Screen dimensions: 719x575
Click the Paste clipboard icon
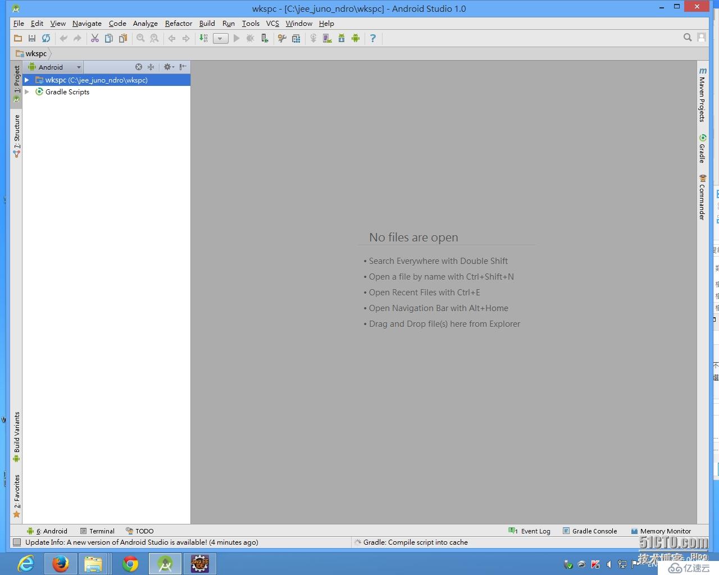tap(123, 38)
